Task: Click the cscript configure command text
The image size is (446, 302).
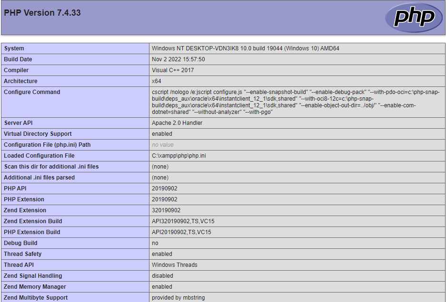Action: (295, 102)
